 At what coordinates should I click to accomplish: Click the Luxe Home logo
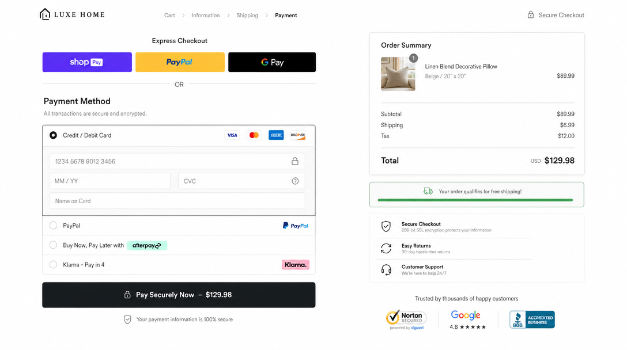(71, 14)
